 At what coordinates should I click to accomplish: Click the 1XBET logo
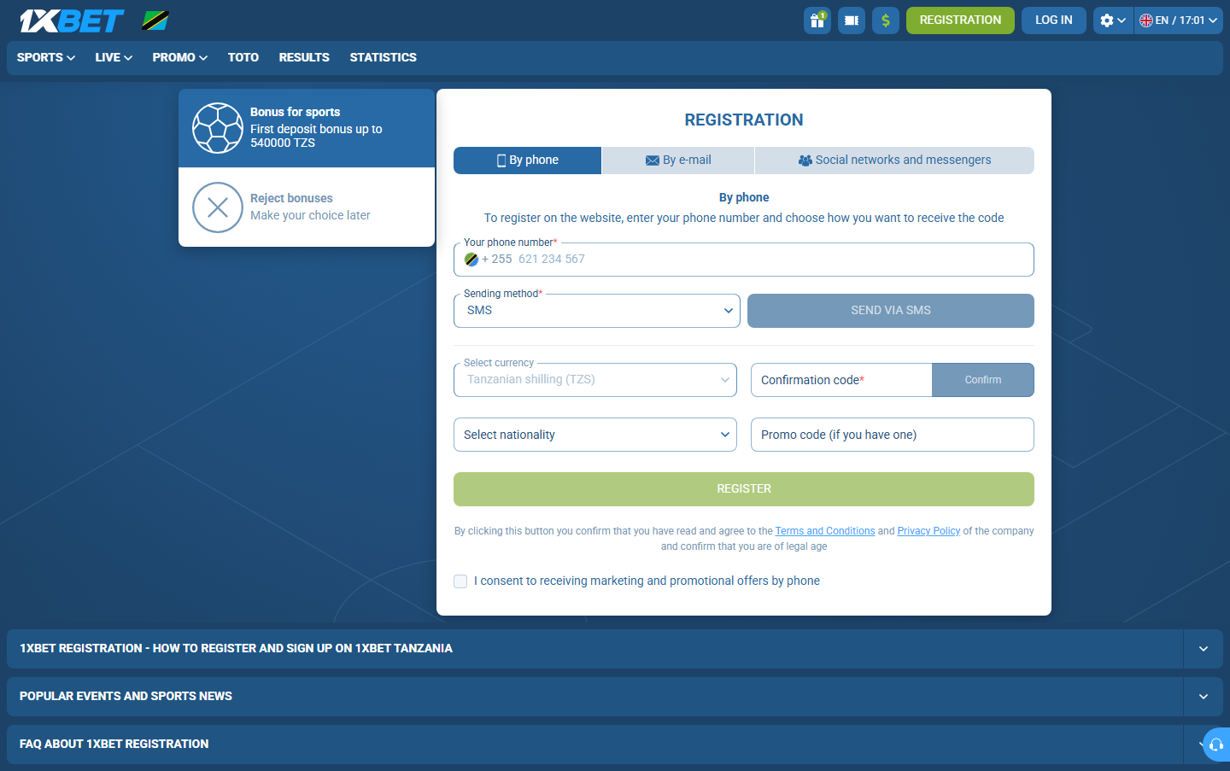pyautogui.click(x=72, y=20)
